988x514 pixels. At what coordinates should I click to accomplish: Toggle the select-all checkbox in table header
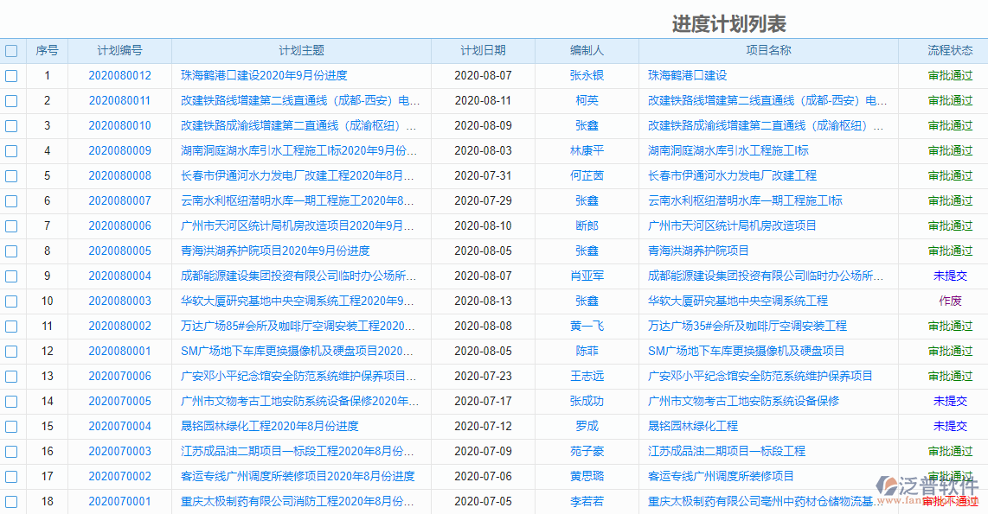(11, 50)
